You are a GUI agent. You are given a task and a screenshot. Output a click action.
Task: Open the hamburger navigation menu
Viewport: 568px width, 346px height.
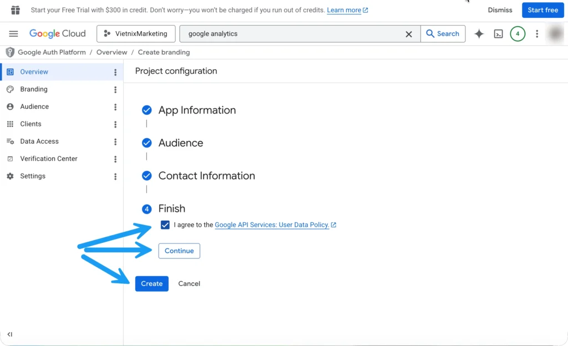click(x=13, y=34)
